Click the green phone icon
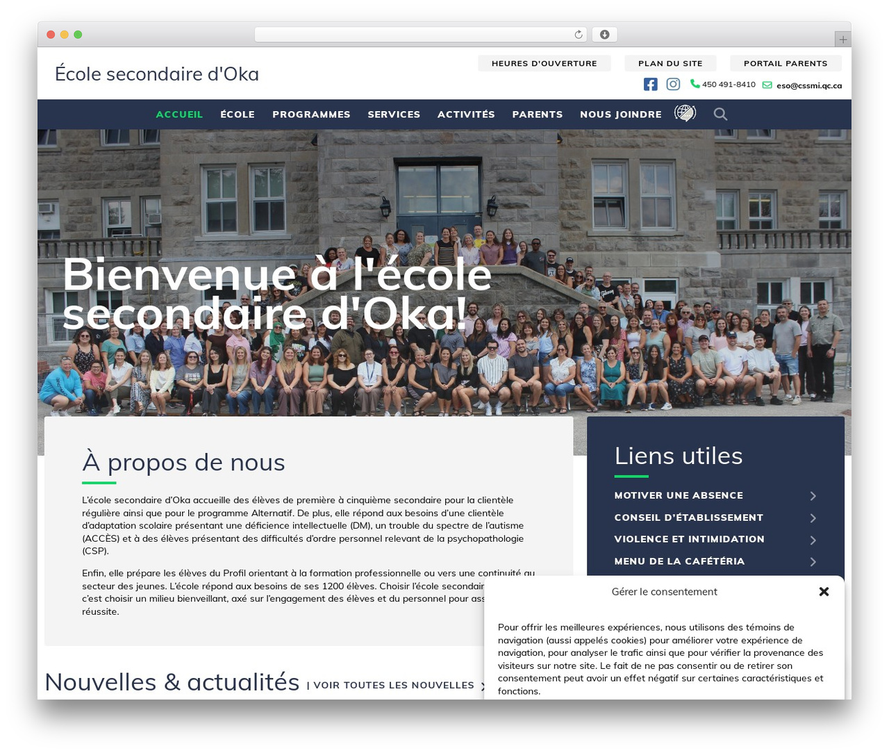 (x=695, y=83)
